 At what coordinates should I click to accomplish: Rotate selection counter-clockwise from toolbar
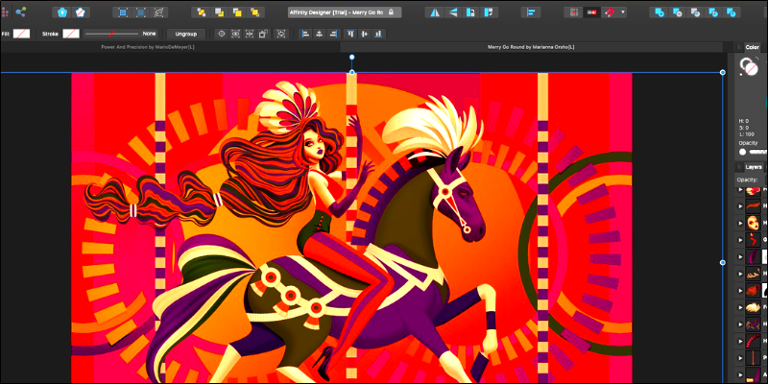[x=470, y=12]
